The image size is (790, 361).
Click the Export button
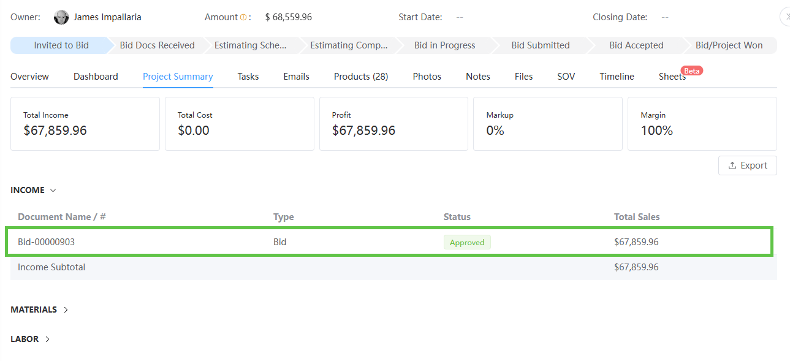pyautogui.click(x=747, y=165)
